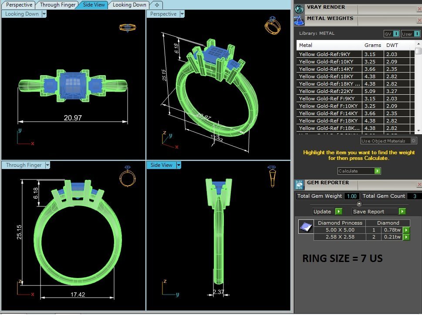The height and width of the screenshot is (315, 422).
Task: Click green arrow beside 0.78tw diamond row
Action: tap(406, 230)
